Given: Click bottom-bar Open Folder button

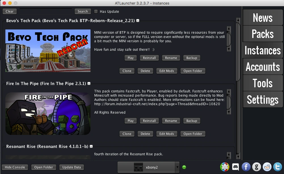Looking at the screenshot, I should tap(44, 167).
